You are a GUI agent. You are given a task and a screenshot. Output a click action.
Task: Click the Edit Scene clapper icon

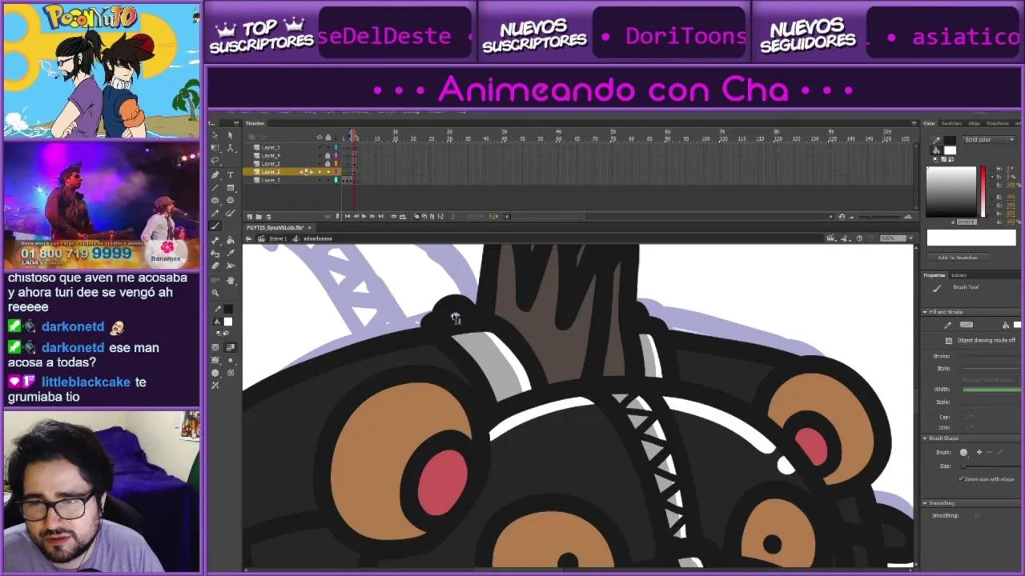(833, 238)
